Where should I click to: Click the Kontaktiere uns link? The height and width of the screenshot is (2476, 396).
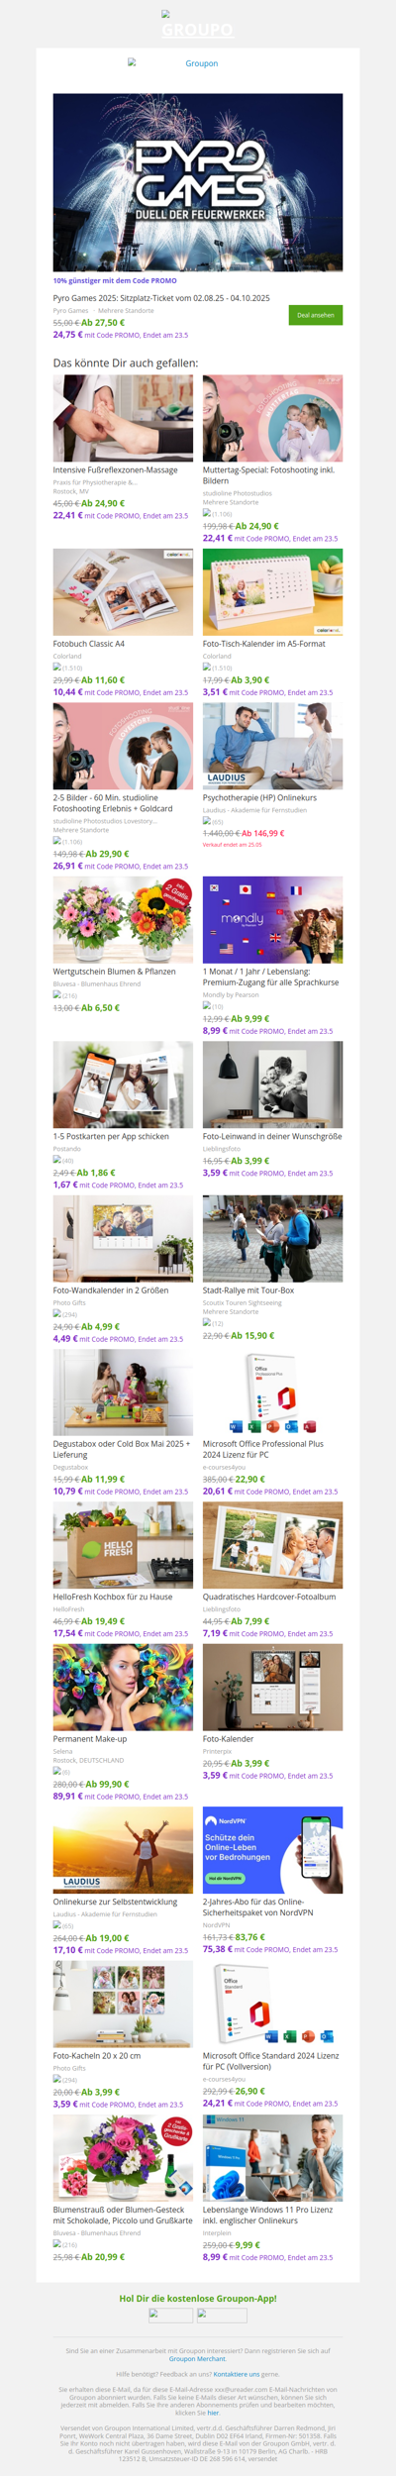point(237,2374)
